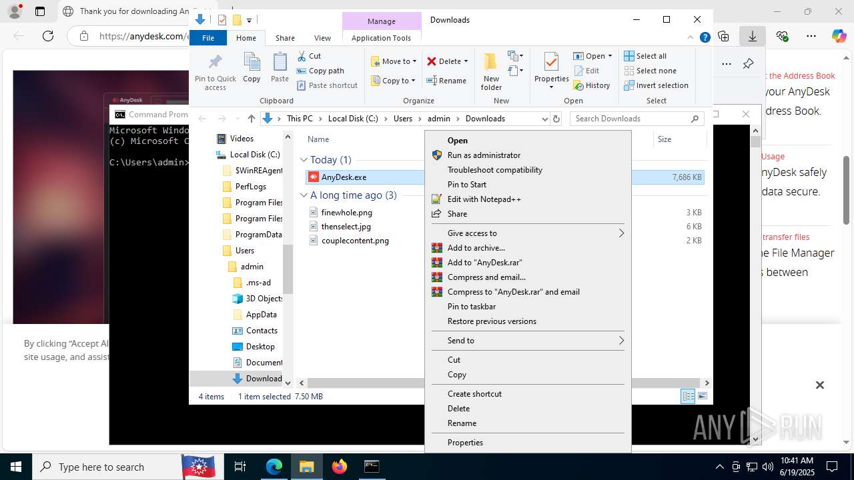Viewport: 854px width, 480px height.
Task: Open Microsoft Edge from the taskbar
Action: tap(274, 467)
